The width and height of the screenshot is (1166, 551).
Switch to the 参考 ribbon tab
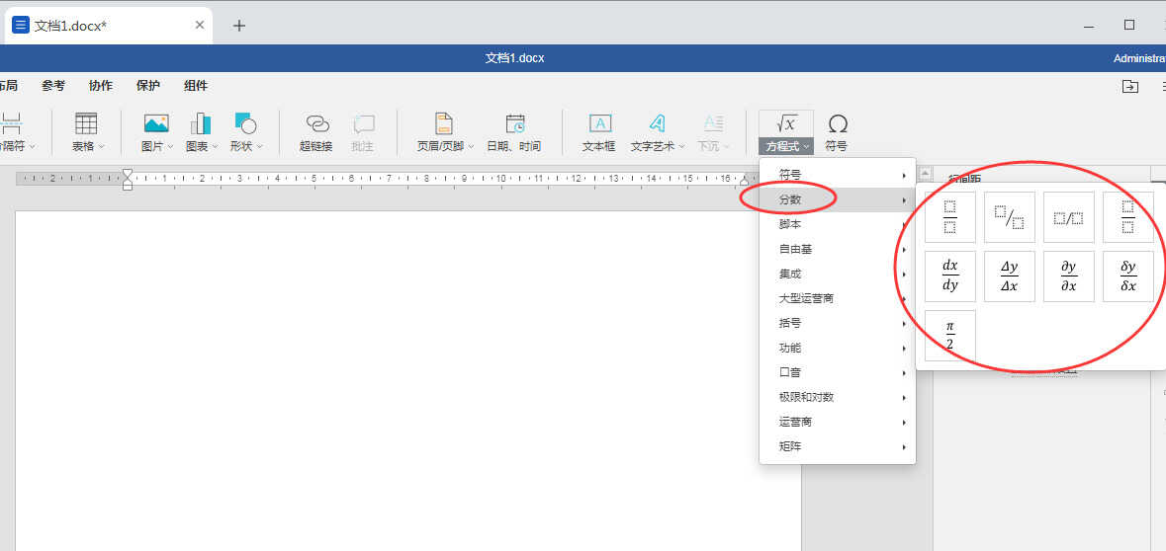click(52, 85)
